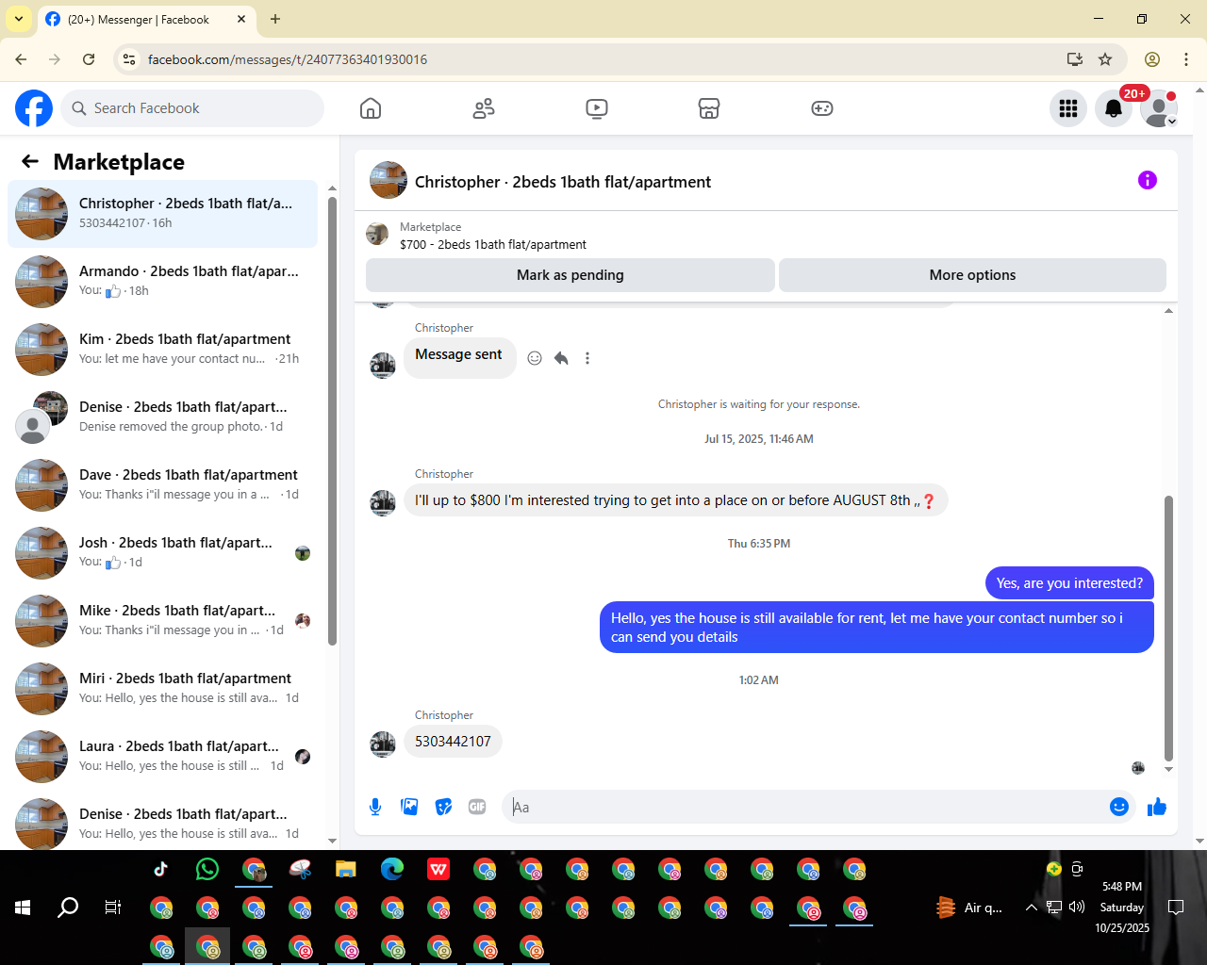Screen dimensions: 1207x965
Task: Open Denise 'removed the group photo' conversation
Action: [163, 417]
